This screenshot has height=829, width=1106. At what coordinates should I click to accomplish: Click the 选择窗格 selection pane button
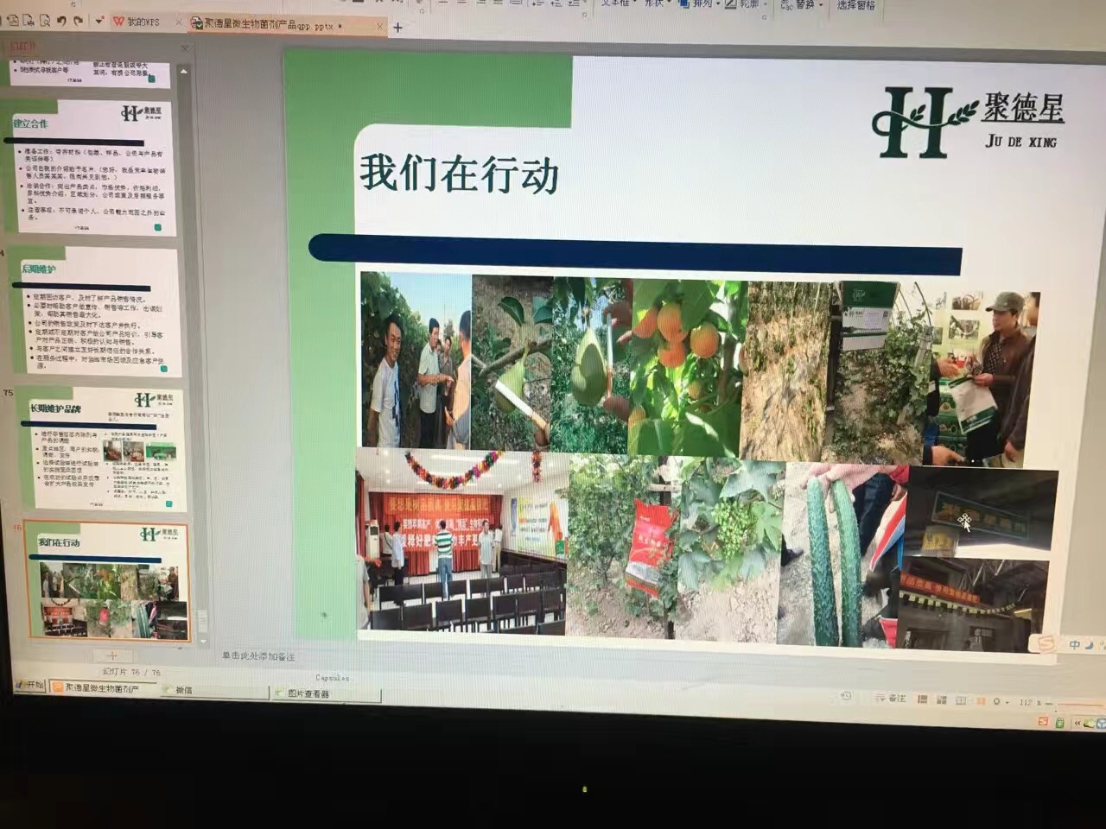click(855, 5)
